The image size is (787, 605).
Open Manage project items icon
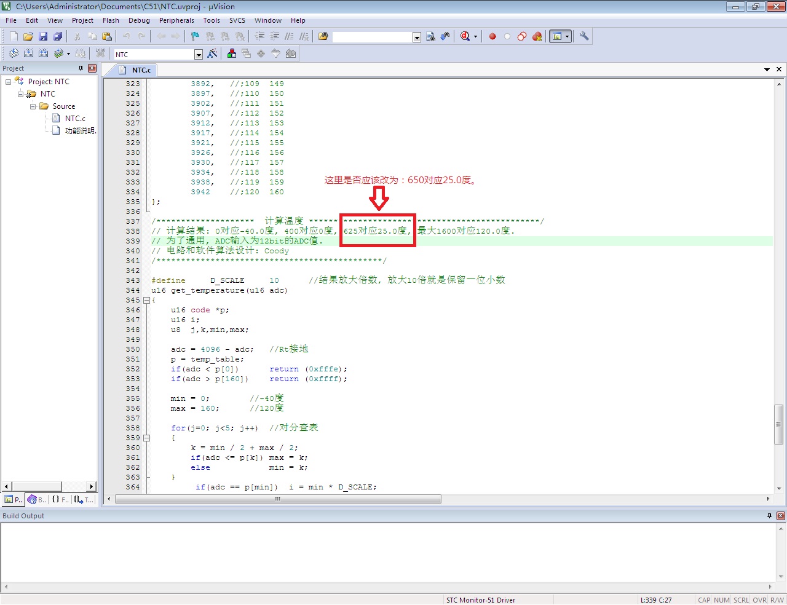(x=232, y=54)
